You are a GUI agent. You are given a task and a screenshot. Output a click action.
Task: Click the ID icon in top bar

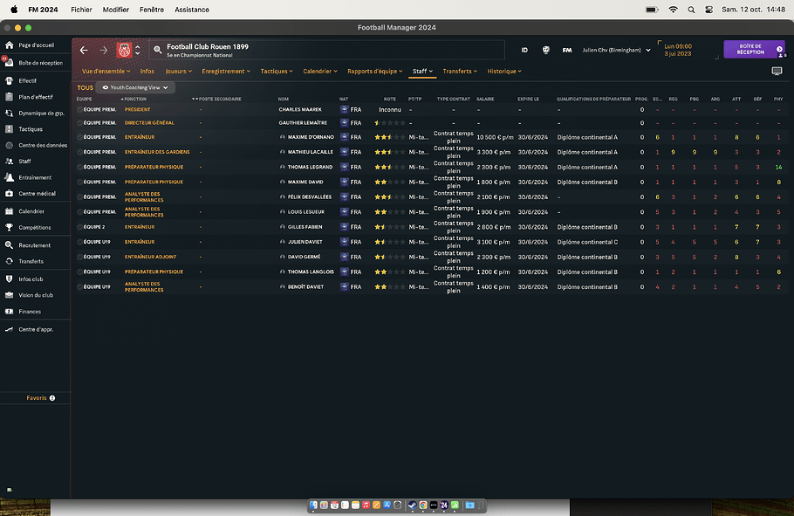click(x=524, y=51)
